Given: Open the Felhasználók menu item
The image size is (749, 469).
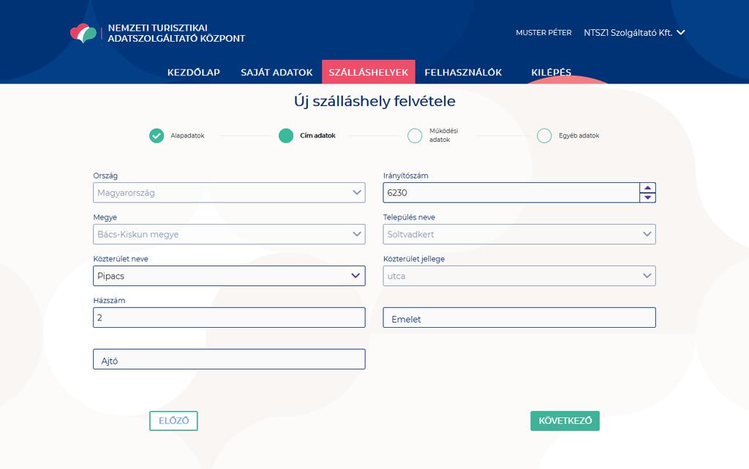Looking at the screenshot, I should click(463, 72).
